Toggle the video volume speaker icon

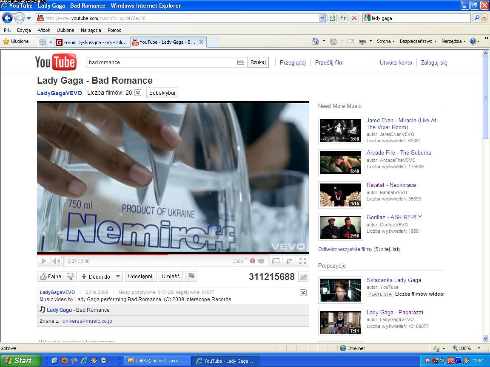pyautogui.click(x=56, y=261)
